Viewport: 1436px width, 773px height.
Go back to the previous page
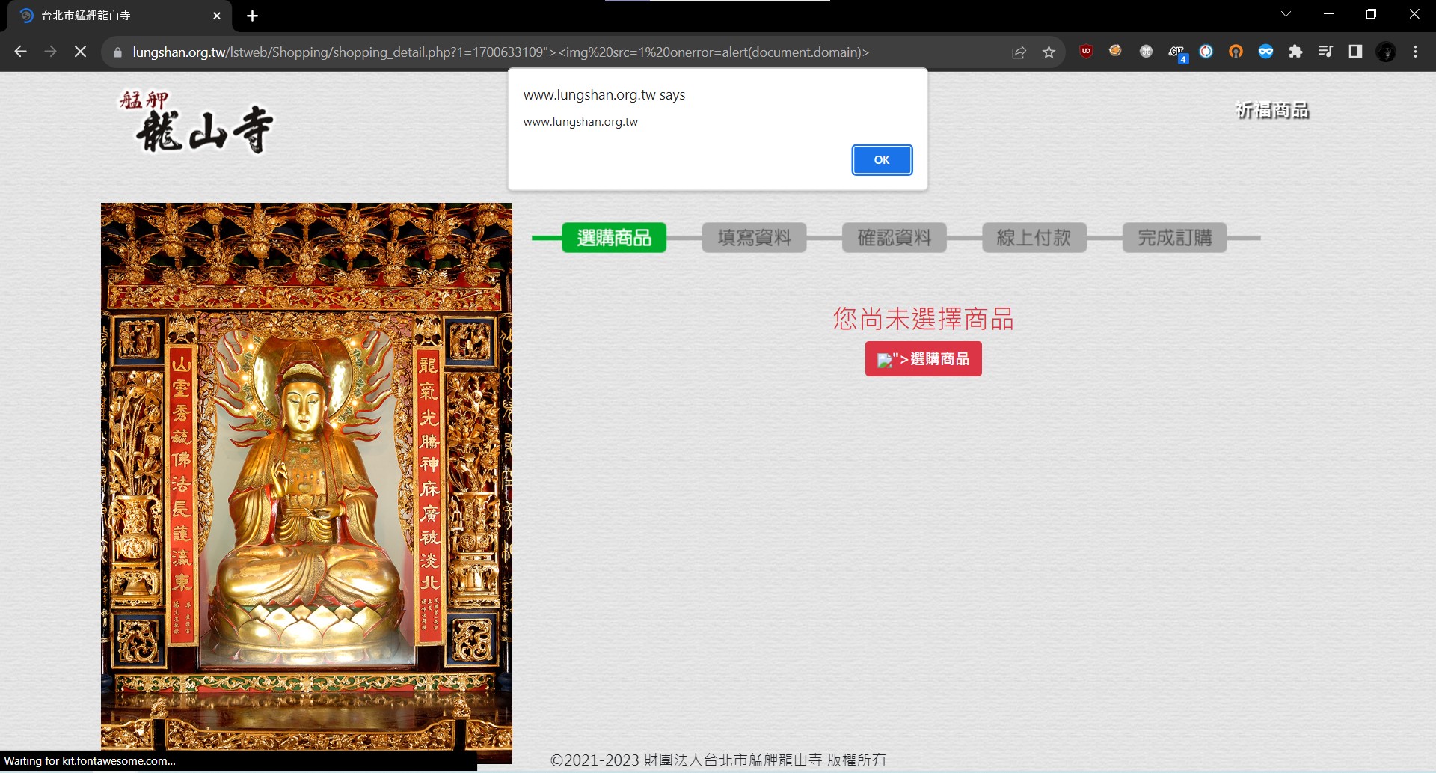pyautogui.click(x=20, y=52)
